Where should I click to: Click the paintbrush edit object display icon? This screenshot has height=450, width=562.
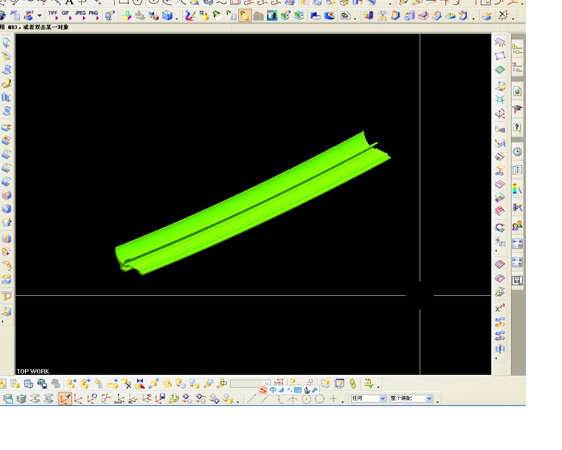coord(190,16)
